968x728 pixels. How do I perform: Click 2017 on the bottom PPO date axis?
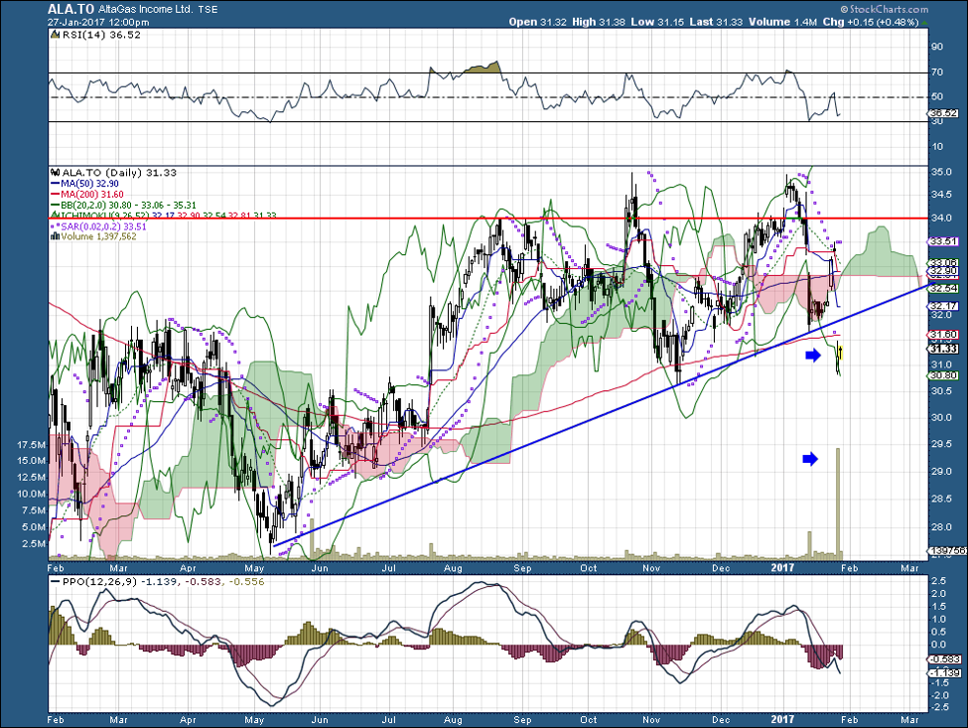[782, 719]
